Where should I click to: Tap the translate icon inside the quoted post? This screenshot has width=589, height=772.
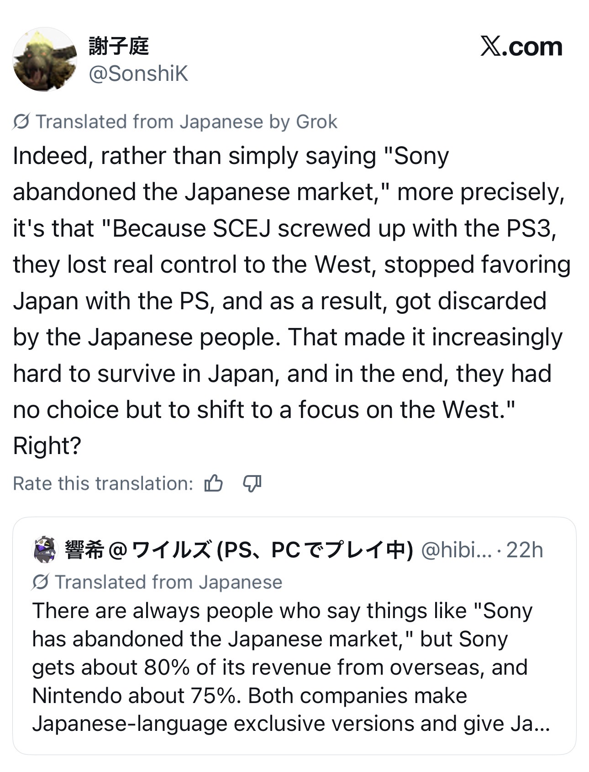pyautogui.click(x=41, y=582)
